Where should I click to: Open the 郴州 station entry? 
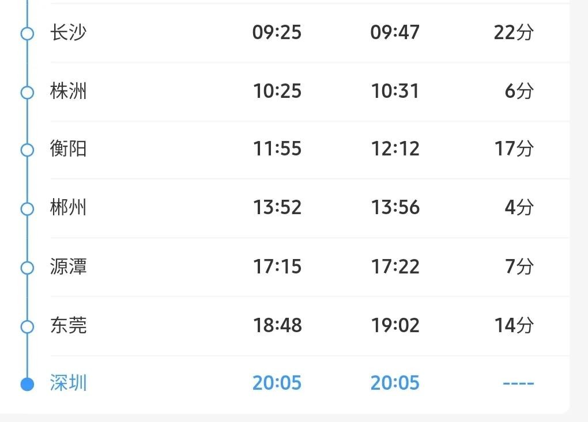click(x=68, y=208)
